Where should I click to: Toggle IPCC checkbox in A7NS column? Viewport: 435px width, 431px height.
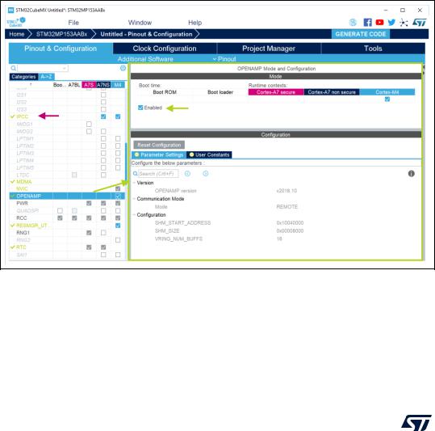(103, 116)
